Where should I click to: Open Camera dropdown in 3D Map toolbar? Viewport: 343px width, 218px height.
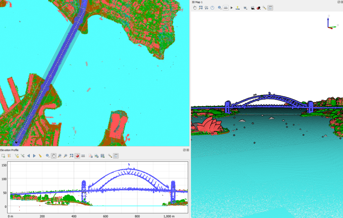coord(253,8)
